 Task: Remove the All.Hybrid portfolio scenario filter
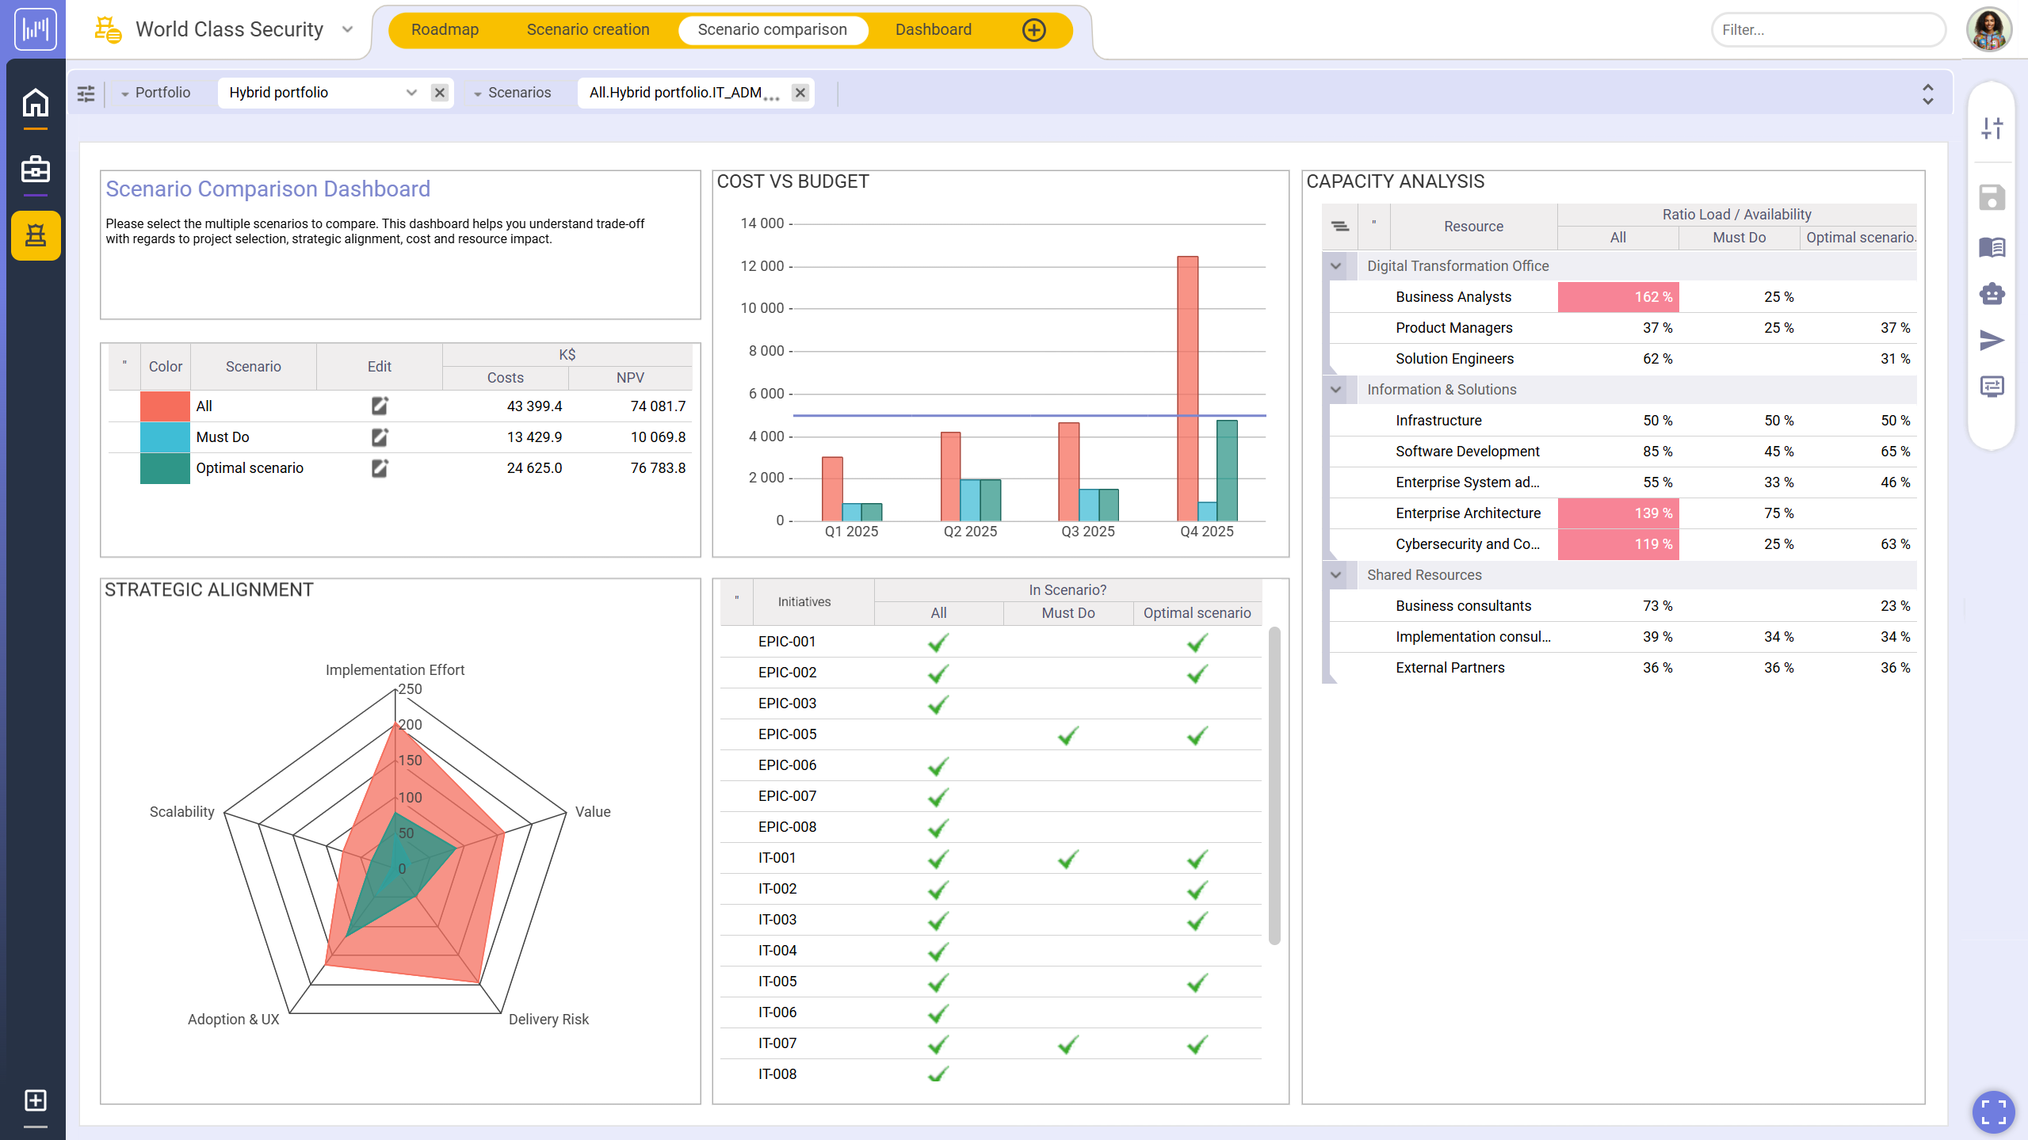[800, 93]
